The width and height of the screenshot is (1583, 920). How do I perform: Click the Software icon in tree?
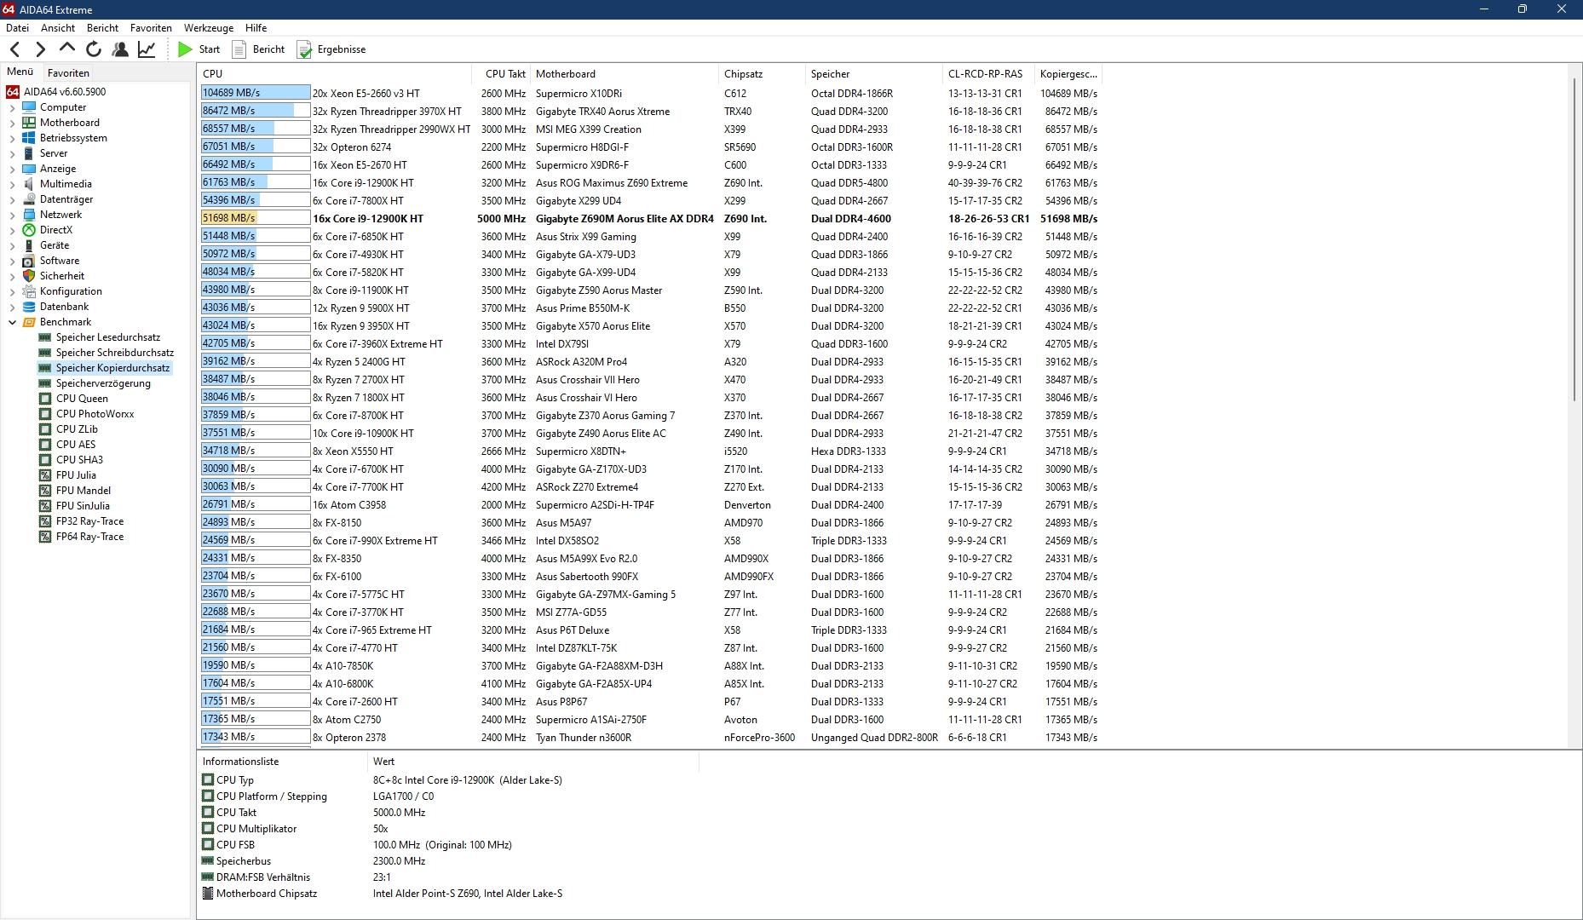coord(29,261)
